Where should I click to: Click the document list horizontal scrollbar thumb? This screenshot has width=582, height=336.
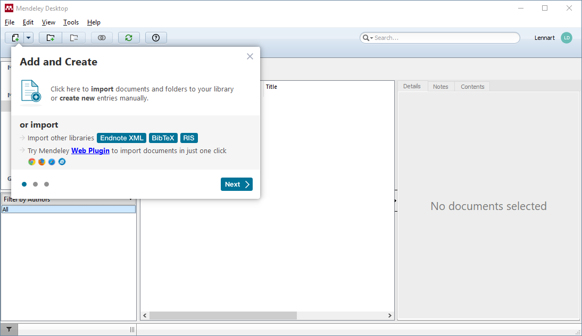[x=223, y=316]
